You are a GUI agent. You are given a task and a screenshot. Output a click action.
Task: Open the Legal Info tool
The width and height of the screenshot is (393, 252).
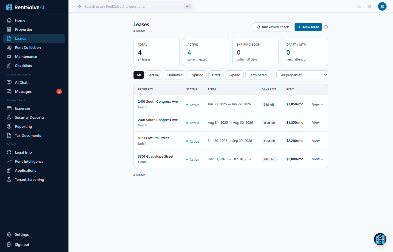coord(23,152)
